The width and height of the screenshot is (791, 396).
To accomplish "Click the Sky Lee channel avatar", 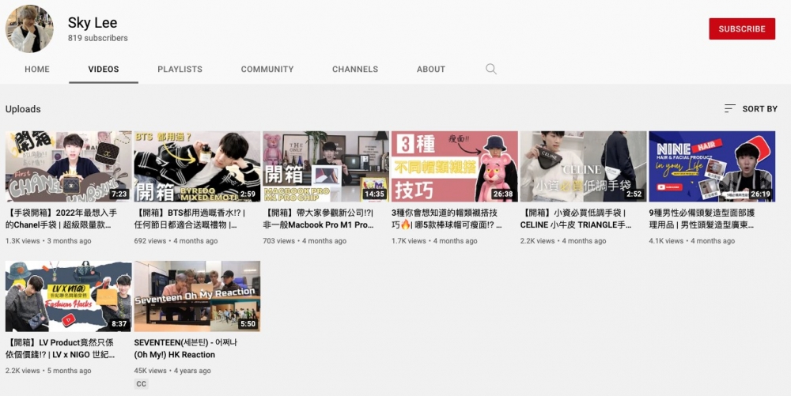I will [x=29, y=28].
